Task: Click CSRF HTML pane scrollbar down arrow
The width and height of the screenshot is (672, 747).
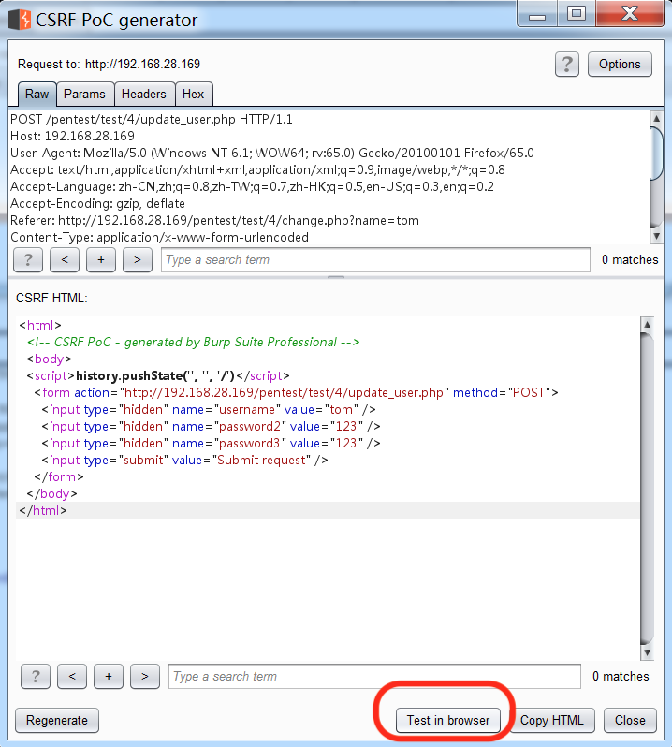Action: (x=647, y=652)
